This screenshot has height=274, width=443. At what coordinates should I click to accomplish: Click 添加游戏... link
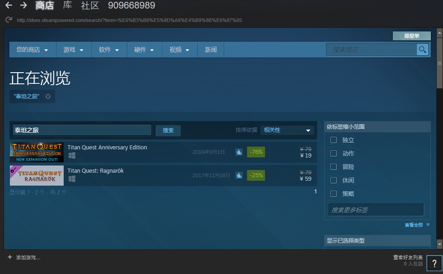(x=28, y=257)
